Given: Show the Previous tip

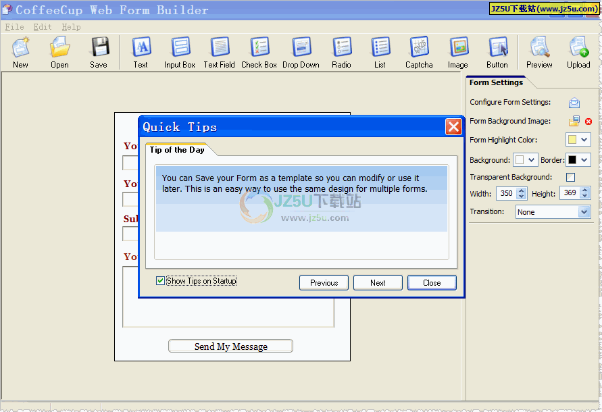Looking at the screenshot, I should (x=324, y=283).
